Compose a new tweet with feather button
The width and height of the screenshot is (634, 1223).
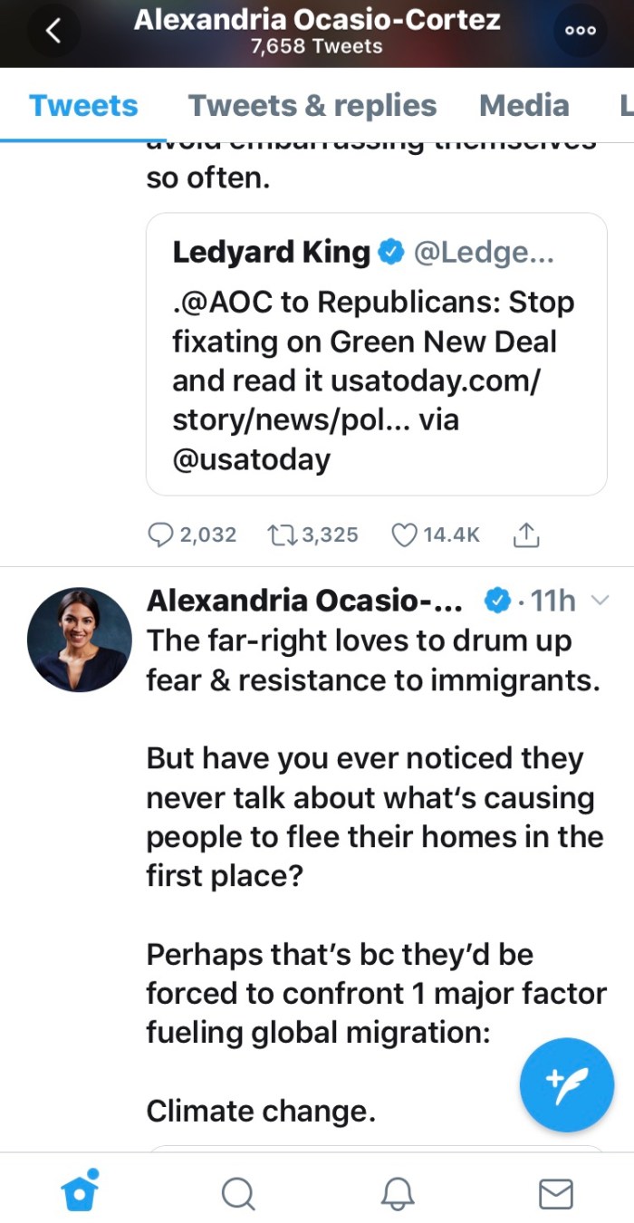[567, 1084]
